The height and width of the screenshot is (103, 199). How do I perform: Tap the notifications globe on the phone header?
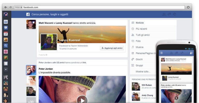tap(182, 53)
